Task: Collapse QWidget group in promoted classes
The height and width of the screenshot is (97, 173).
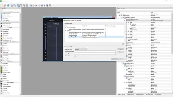Action: point(66,31)
